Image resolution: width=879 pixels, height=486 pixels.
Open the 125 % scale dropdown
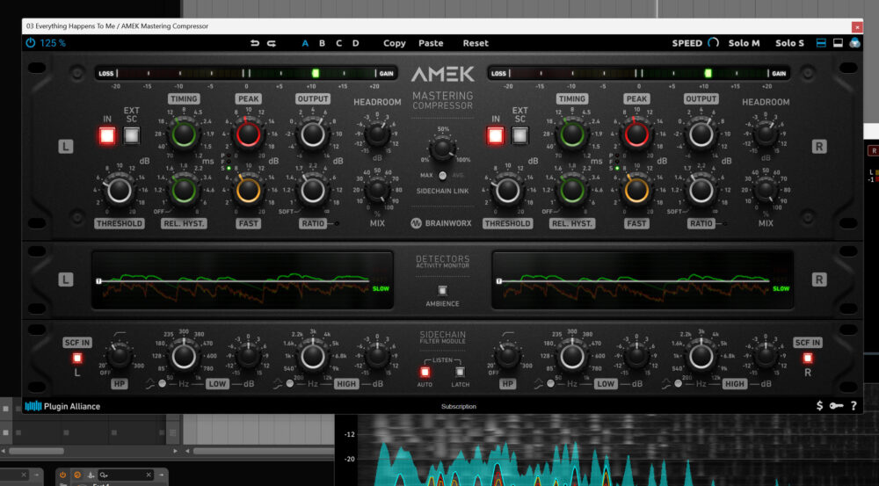point(53,43)
